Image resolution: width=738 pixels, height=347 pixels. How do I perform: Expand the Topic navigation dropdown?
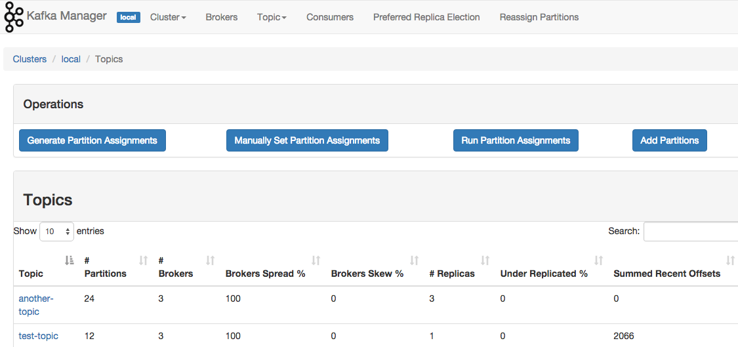point(272,17)
